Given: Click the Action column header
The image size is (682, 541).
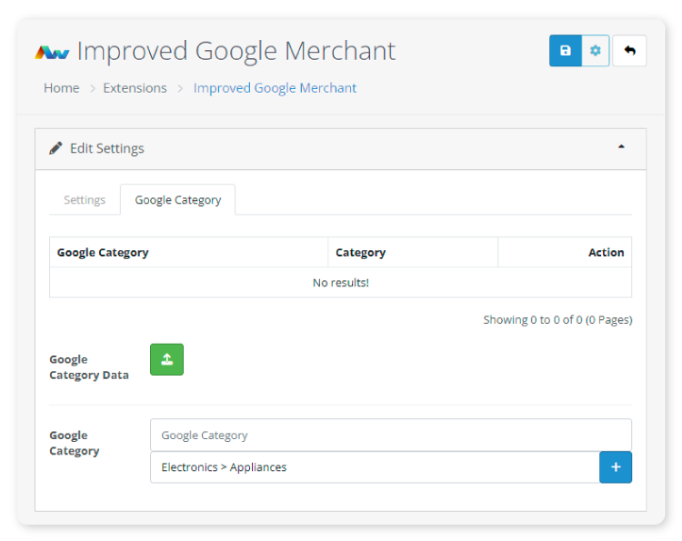Looking at the screenshot, I should [x=606, y=253].
